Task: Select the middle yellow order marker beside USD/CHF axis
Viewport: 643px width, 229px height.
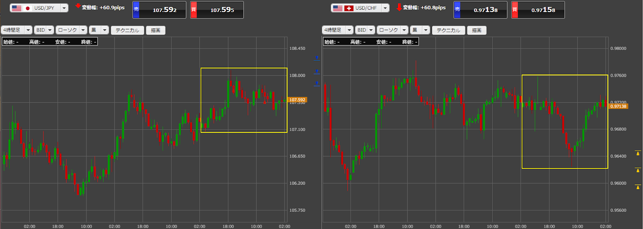Action: [x=638, y=170]
